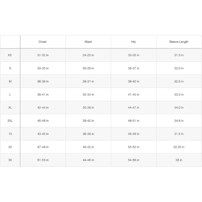The width and height of the screenshot is (202, 202).
Task: Click the sleeve length for size 2X
Action: (179, 147)
